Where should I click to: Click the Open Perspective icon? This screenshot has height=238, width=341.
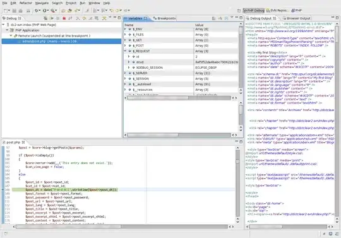pos(239,11)
